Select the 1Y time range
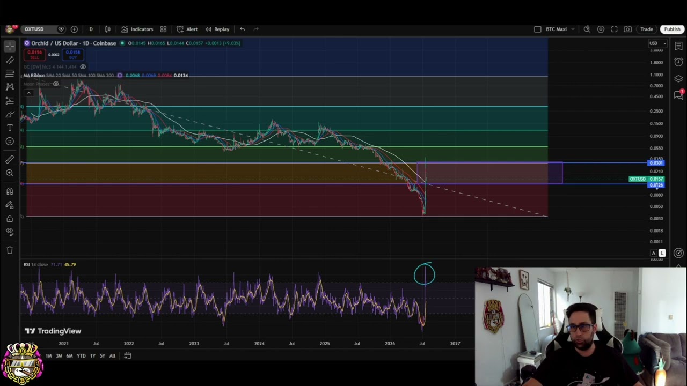687x386 pixels. coord(92,355)
